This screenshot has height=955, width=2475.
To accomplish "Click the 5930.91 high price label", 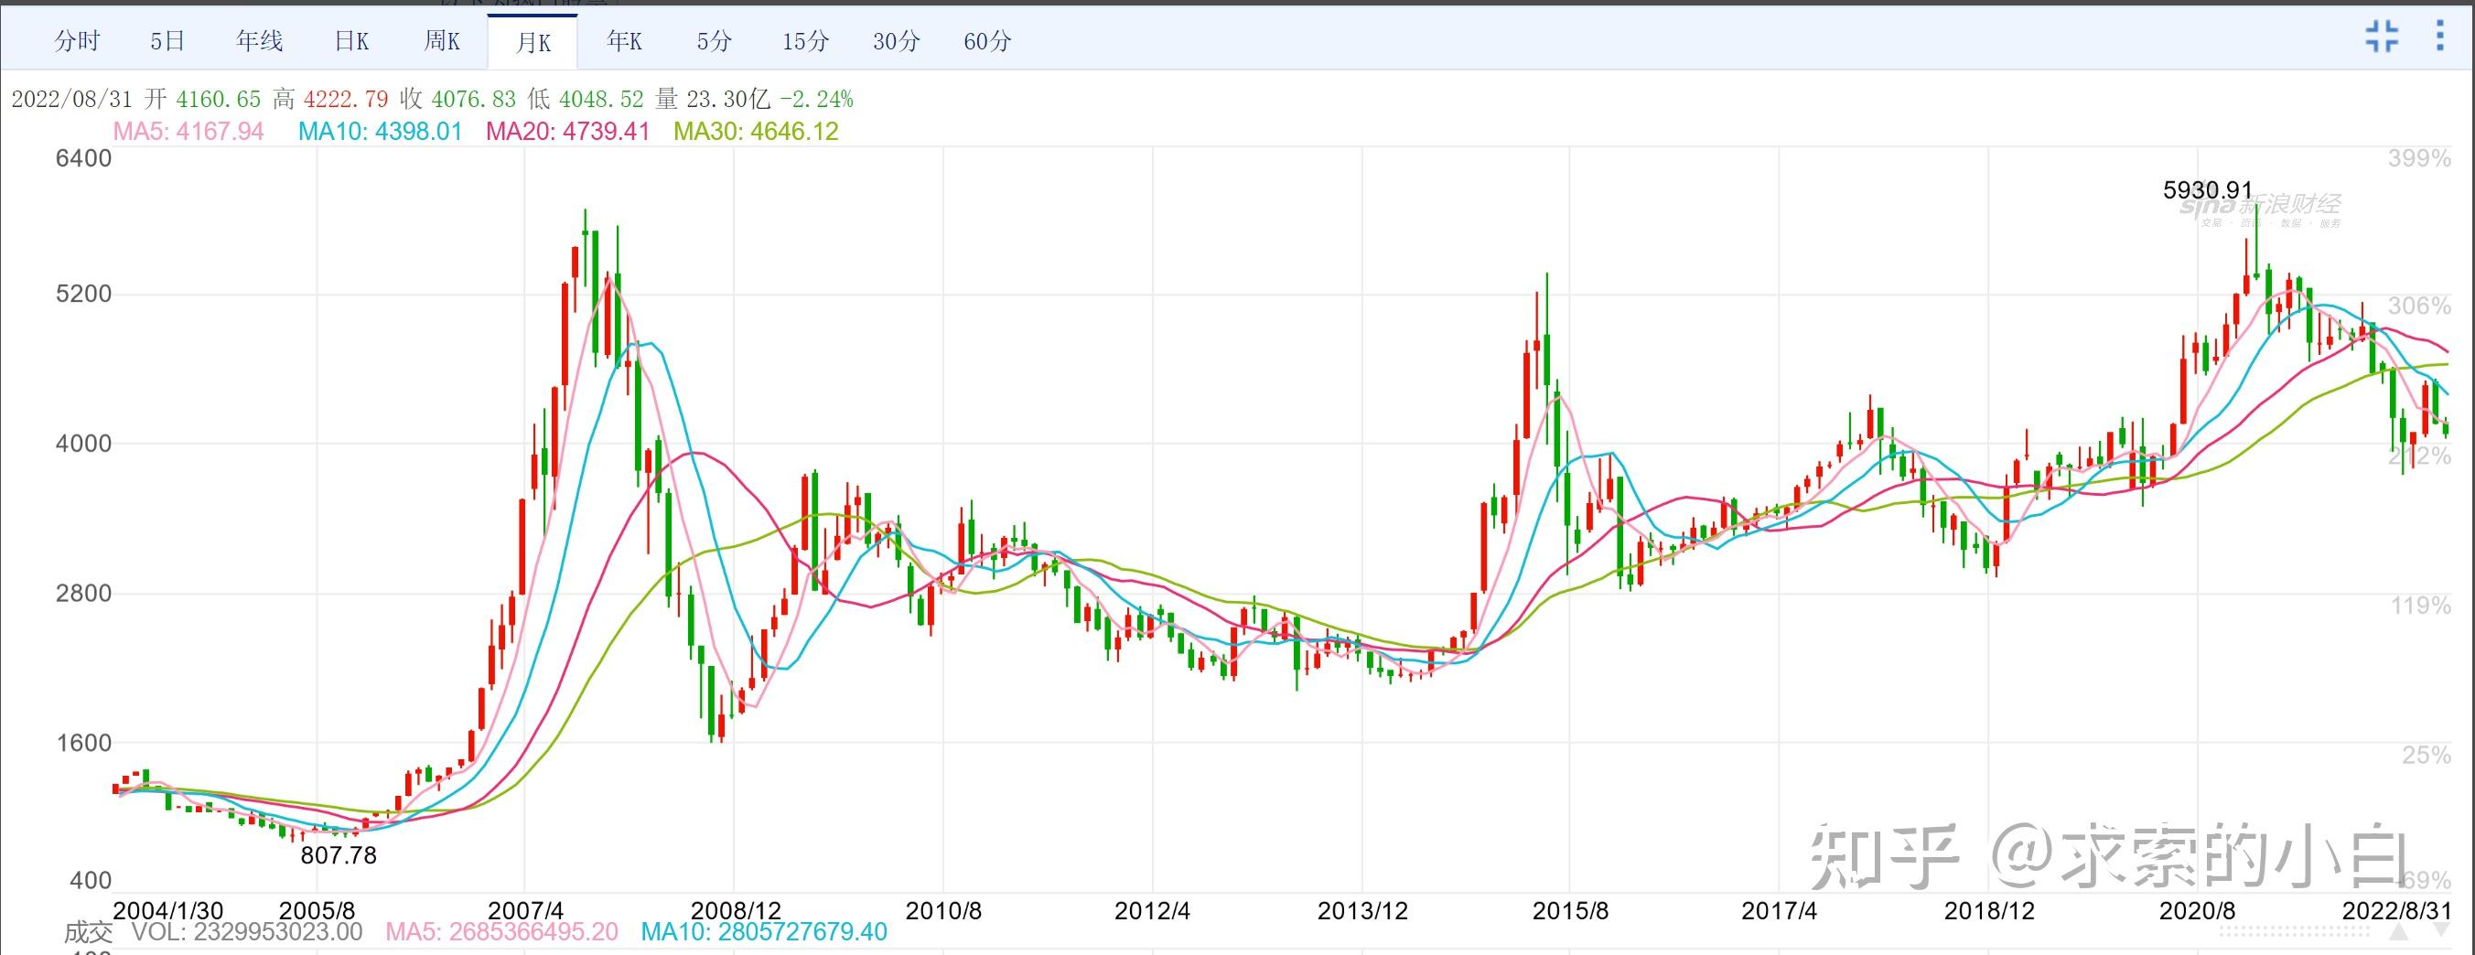I will point(2208,190).
